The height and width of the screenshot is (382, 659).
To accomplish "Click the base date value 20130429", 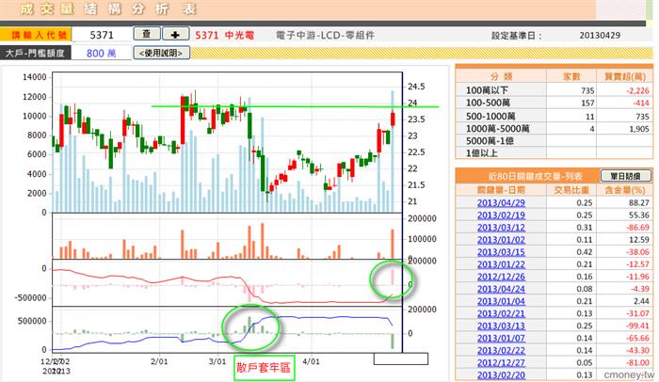I will tap(600, 36).
